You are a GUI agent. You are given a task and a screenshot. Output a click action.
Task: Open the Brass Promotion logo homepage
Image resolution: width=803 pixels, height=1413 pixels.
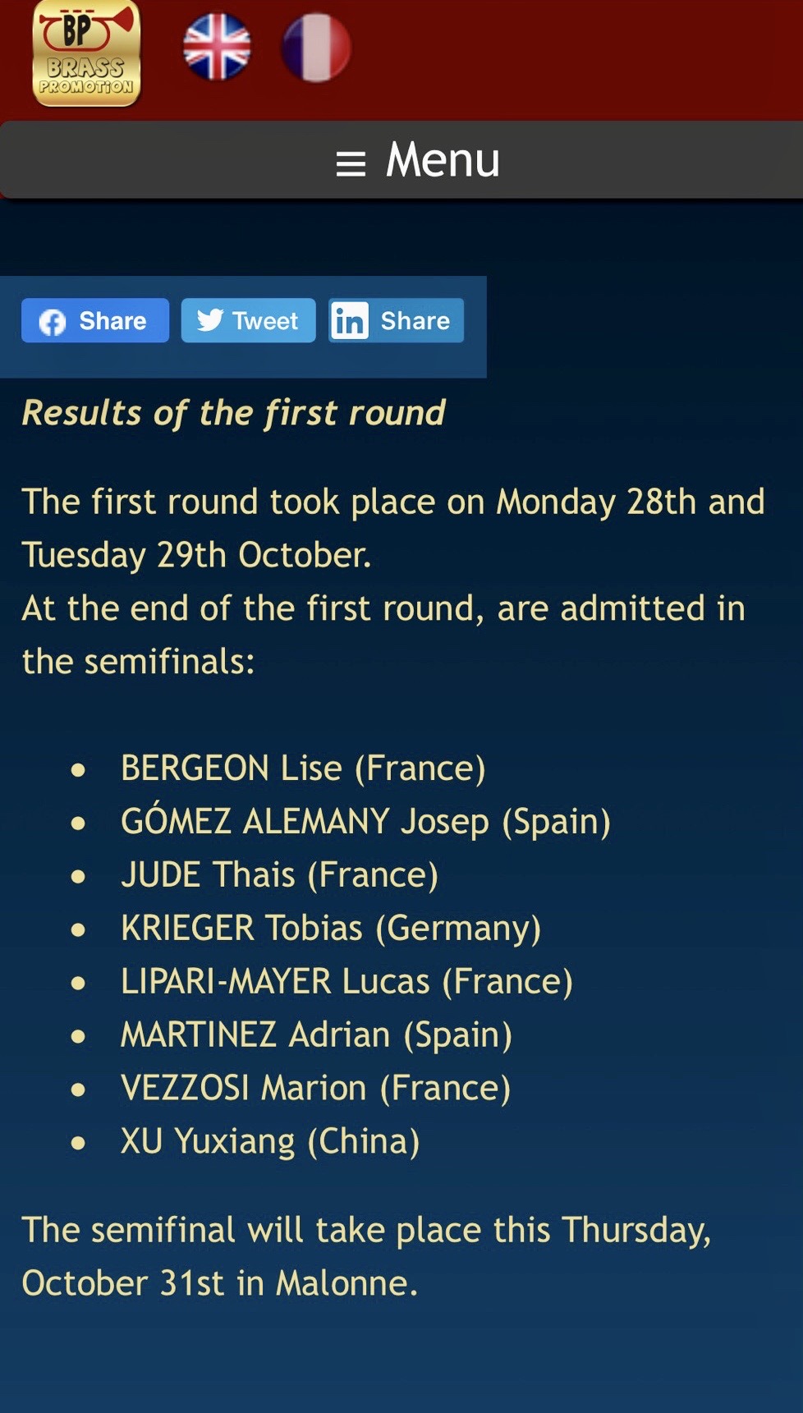pos(86,53)
